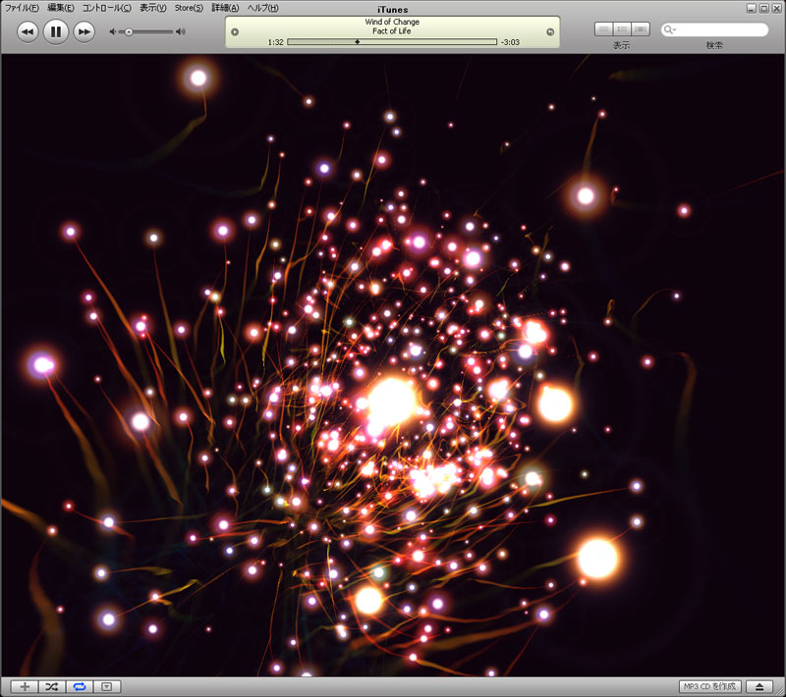Open the search magnifier dropdown
This screenshot has width=786, height=697.
(x=670, y=30)
